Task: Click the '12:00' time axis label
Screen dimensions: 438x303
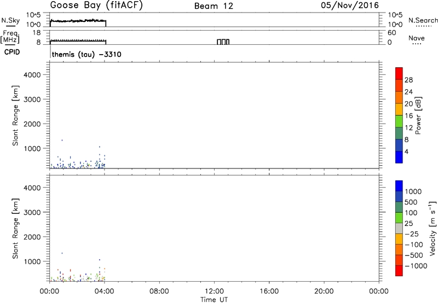Action: pyautogui.click(x=214, y=292)
